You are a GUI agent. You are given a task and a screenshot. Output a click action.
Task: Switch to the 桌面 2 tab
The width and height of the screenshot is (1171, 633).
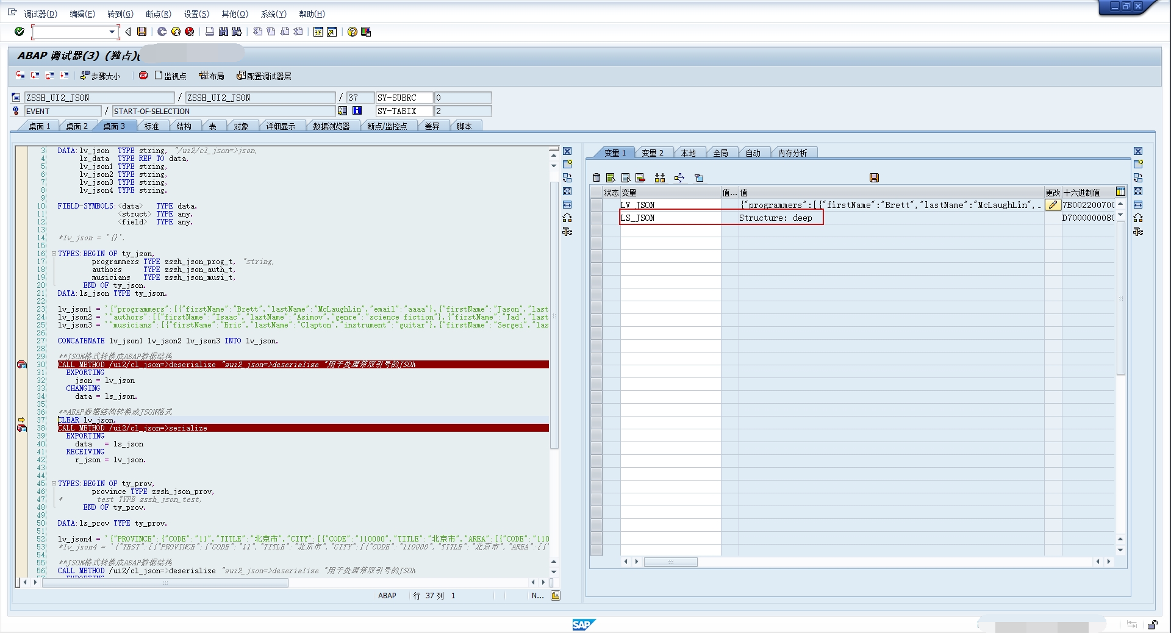click(x=77, y=126)
